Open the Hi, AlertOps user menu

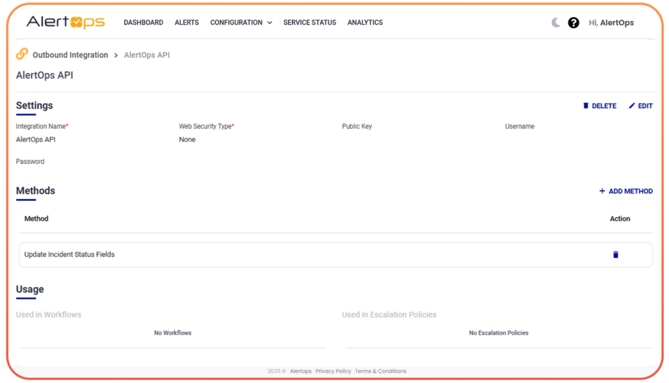tap(611, 22)
